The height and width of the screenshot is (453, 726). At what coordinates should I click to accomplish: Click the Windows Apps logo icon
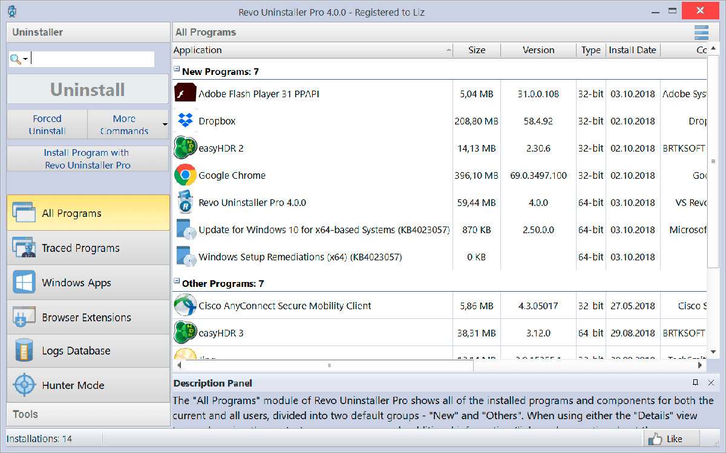[x=24, y=283]
